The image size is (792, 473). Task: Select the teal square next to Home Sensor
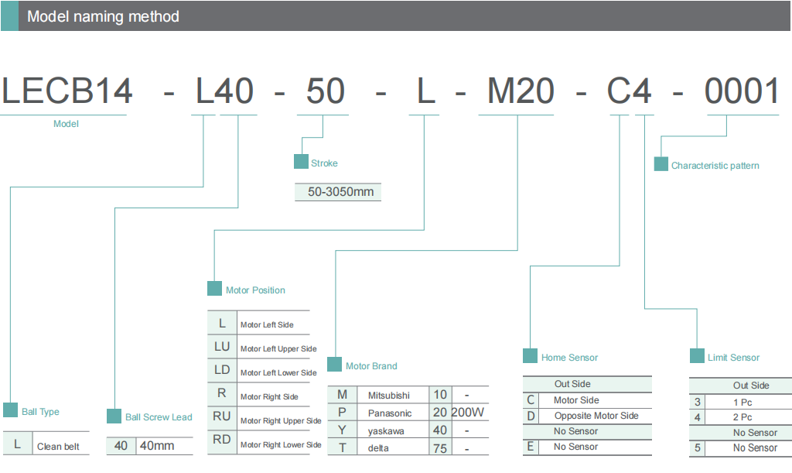(530, 356)
